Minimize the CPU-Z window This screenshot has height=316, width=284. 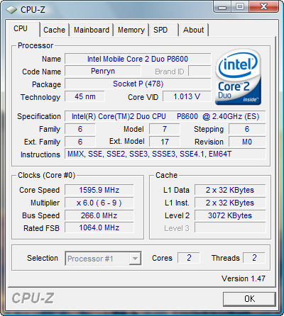[x=222, y=7]
